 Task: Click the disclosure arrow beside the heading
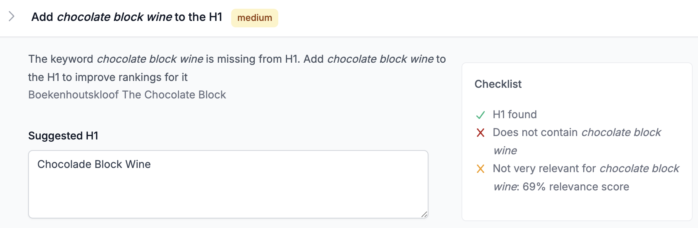point(12,17)
